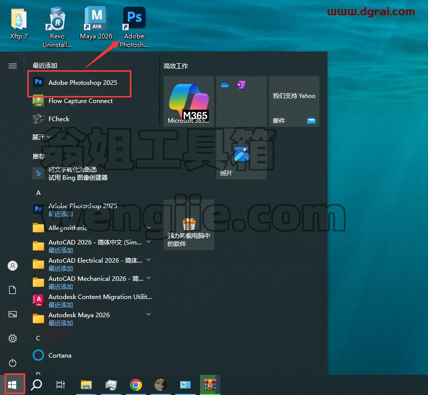Open Documents icon in start sidebar
The width and height of the screenshot is (428, 395).
coord(13,290)
